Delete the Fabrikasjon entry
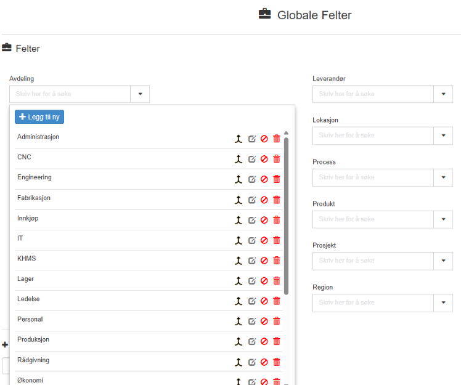 tap(277, 200)
